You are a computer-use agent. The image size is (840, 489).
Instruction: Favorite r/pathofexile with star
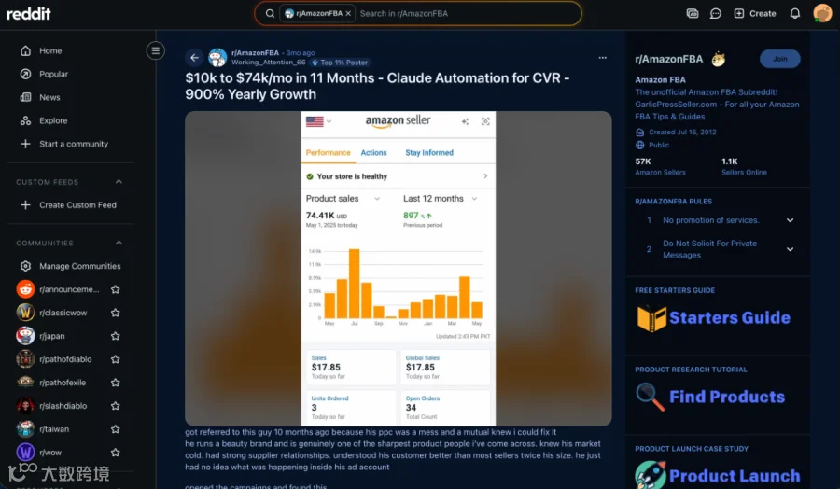point(115,383)
